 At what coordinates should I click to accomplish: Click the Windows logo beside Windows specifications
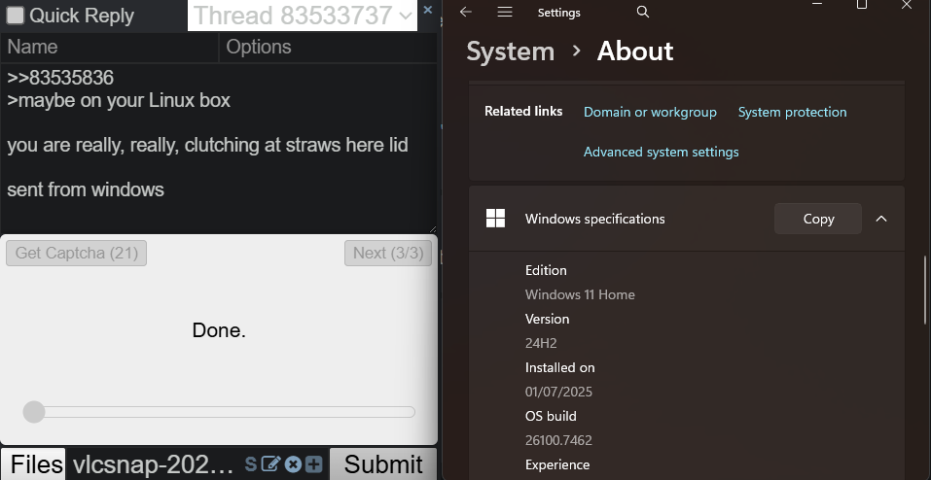495,219
